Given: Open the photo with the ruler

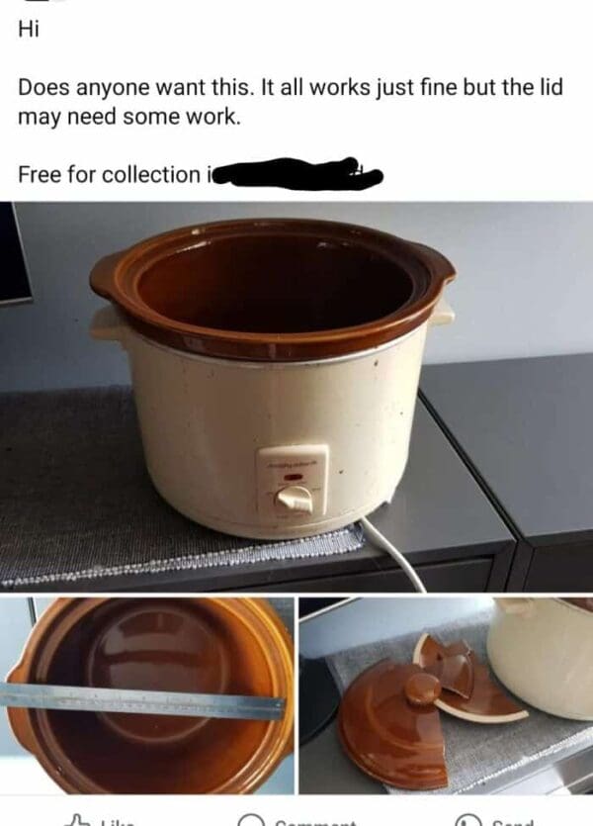Looking at the screenshot, I should point(147,695).
